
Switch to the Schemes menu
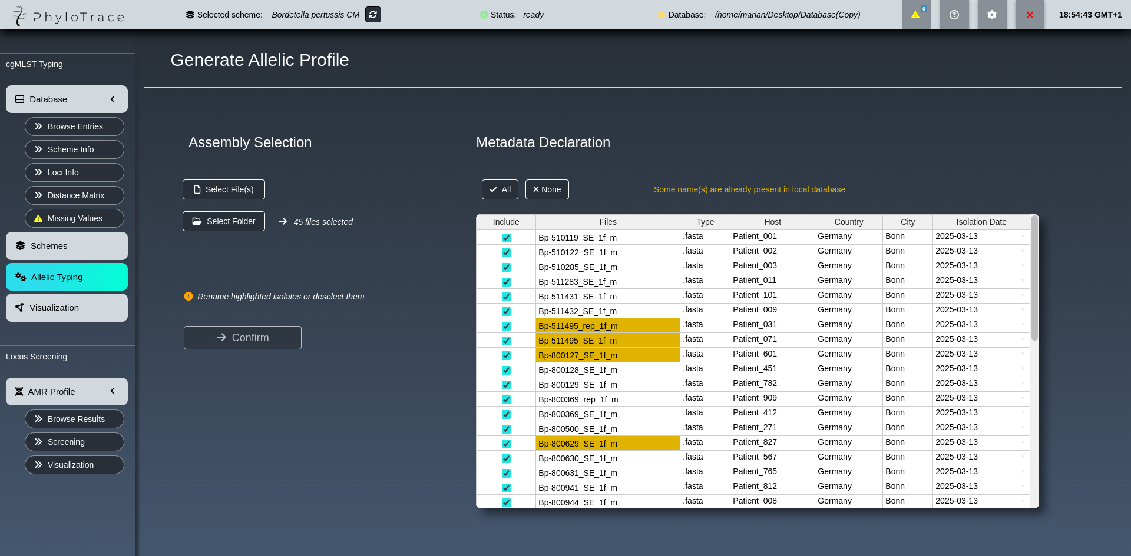pyautogui.click(x=67, y=246)
